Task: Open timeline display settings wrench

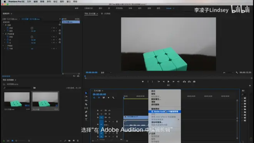Action: [x=113, y=98]
